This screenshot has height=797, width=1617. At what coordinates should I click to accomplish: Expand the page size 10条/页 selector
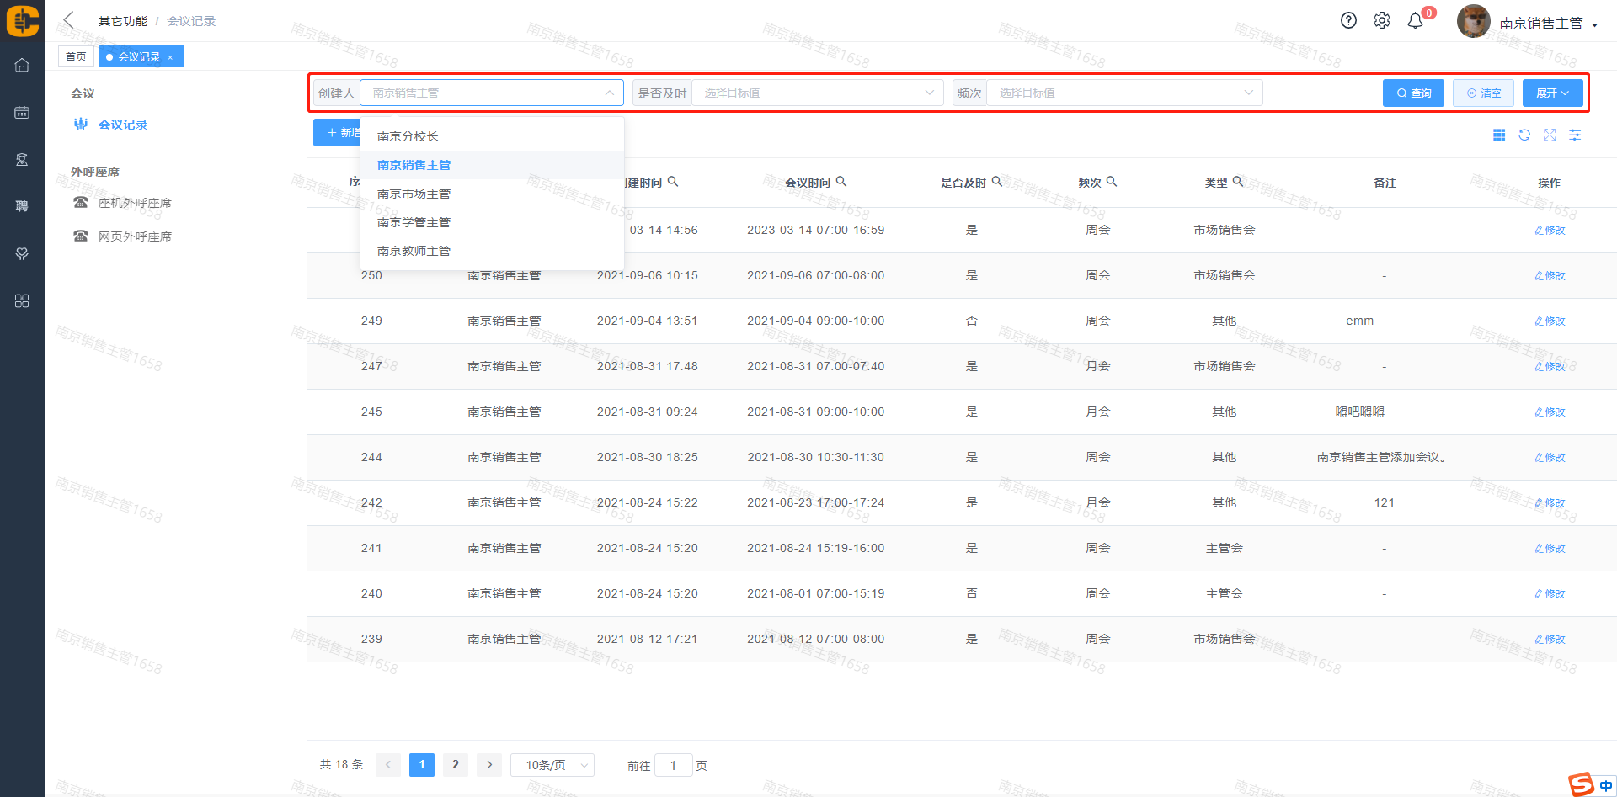[552, 765]
